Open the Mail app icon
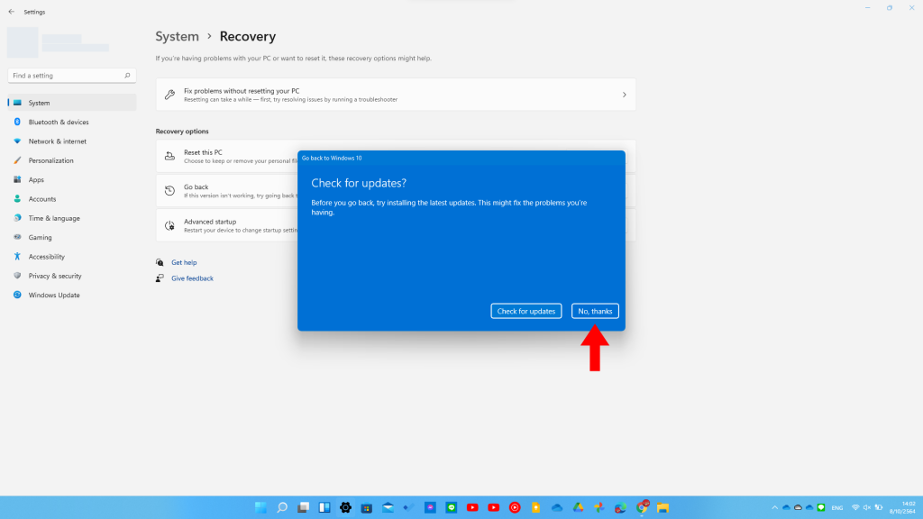This screenshot has height=519, width=923. (x=388, y=507)
